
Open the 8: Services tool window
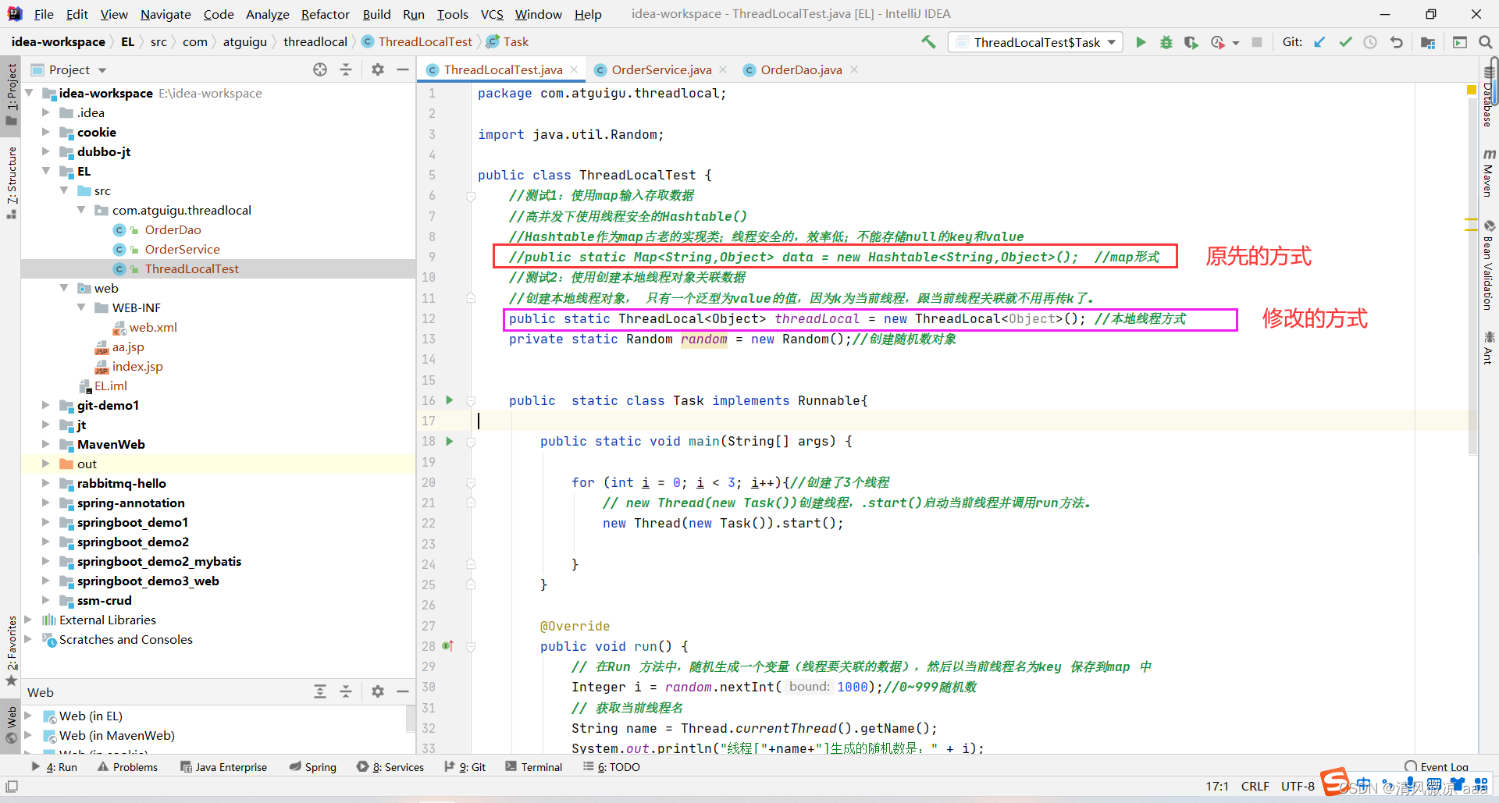390,767
